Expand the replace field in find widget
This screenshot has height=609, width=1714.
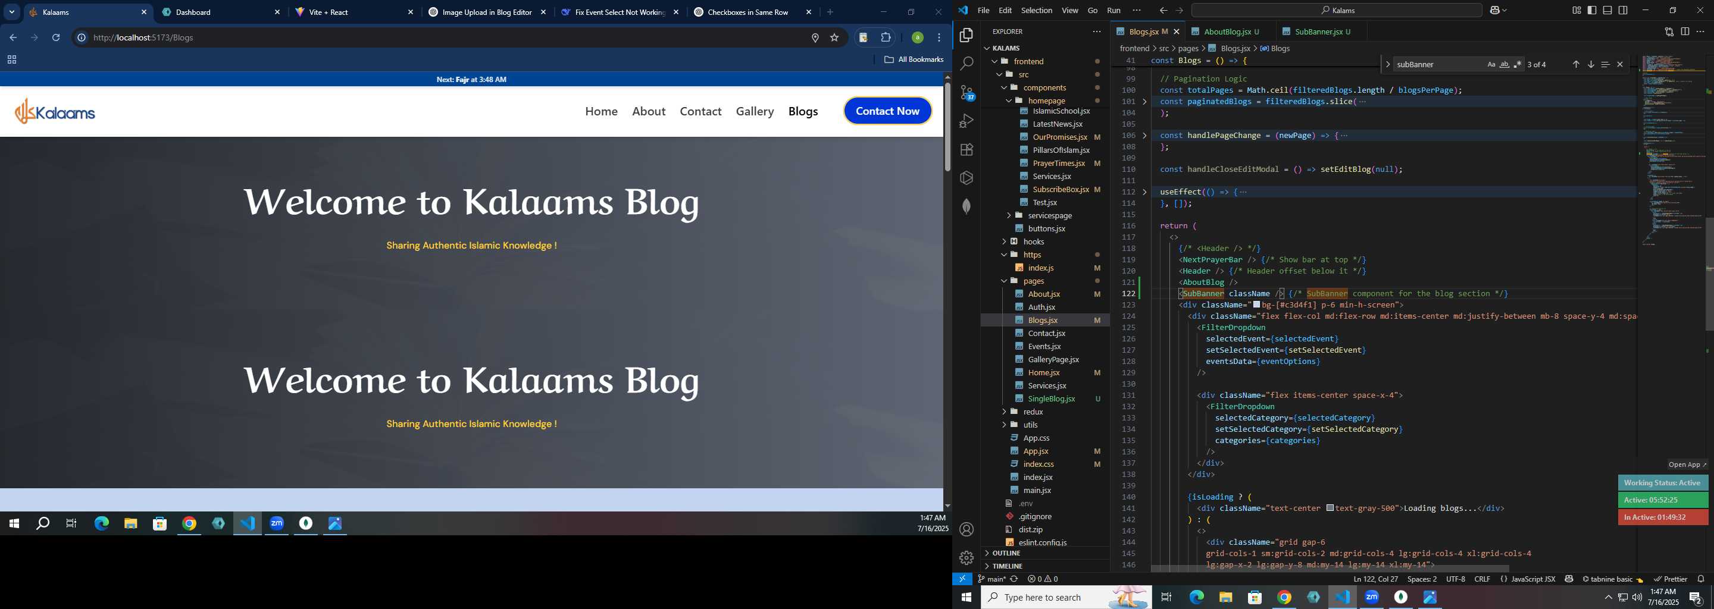pyautogui.click(x=1387, y=64)
